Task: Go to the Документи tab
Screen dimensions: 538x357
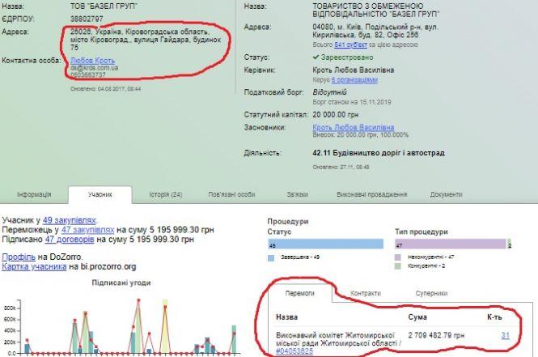Action: click(x=446, y=195)
